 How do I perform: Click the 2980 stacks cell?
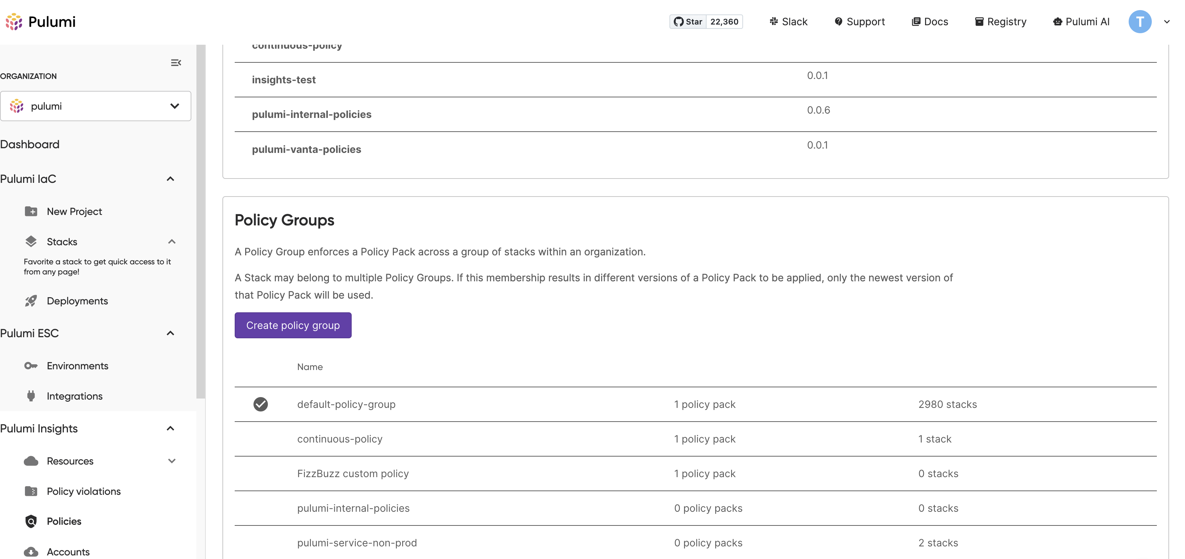click(x=948, y=404)
